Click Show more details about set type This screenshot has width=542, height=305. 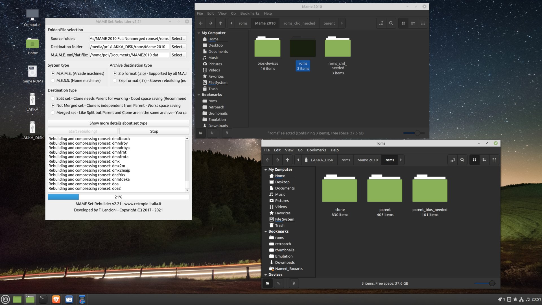118,123
